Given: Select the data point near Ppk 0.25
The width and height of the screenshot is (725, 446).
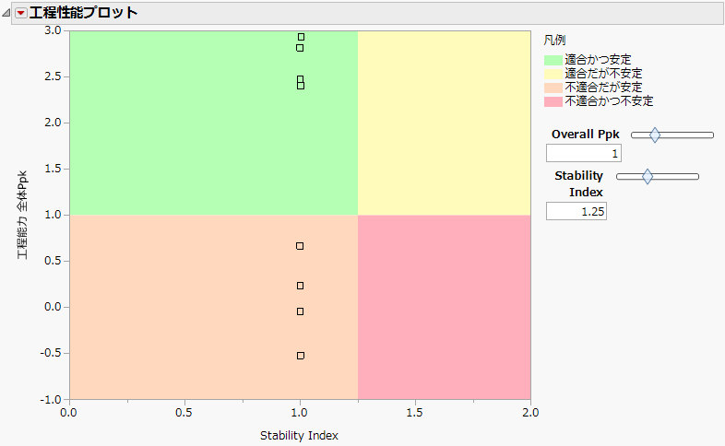Looking at the screenshot, I should point(300,286).
